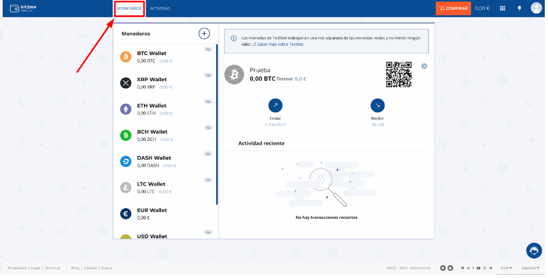The height and width of the screenshot is (278, 548).
Task: Switch to the MONEDEROS tab
Action: [129, 9]
